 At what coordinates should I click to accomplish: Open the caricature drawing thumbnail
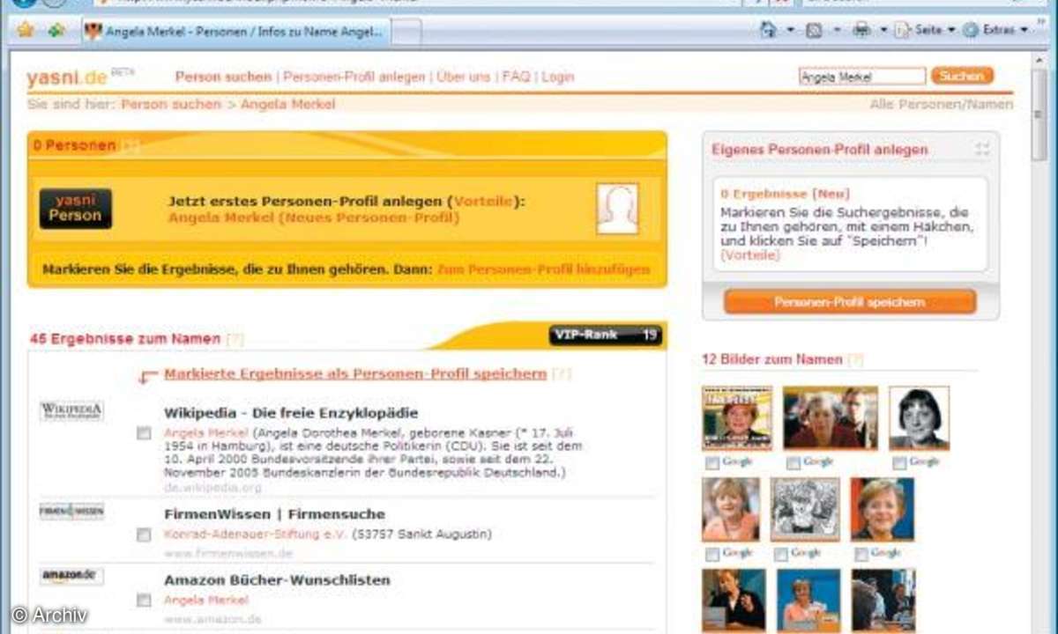tap(805, 509)
